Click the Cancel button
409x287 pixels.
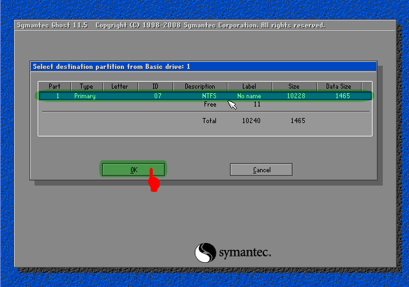click(x=261, y=170)
